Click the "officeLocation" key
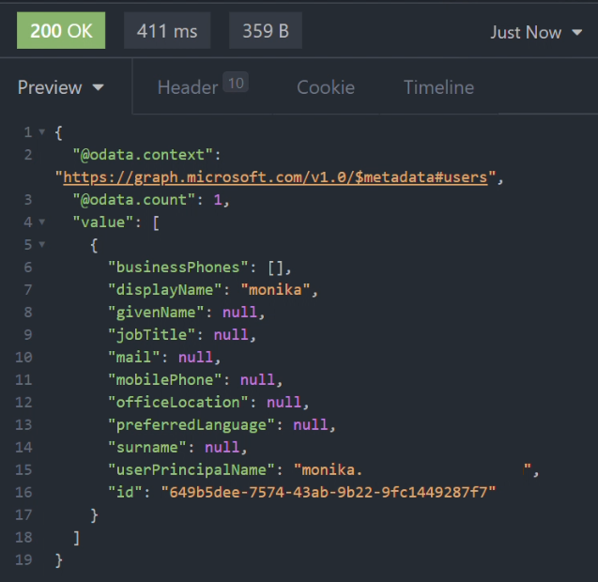Image resolution: width=598 pixels, height=582 pixels. 178,403
